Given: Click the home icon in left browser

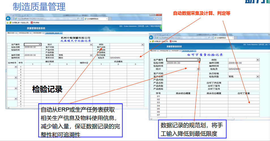Looking at the screenshot, I should [x=154, y=19].
